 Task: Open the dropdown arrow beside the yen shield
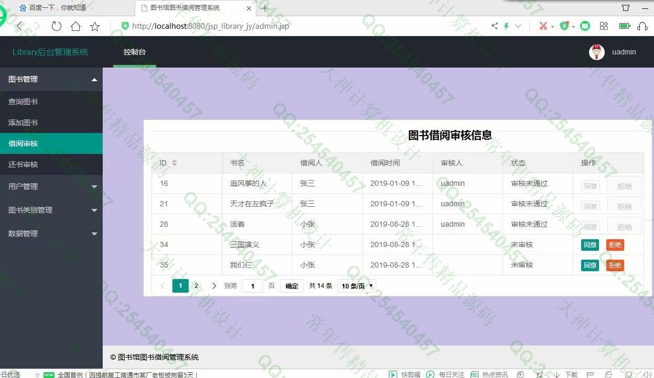(x=573, y=27)
